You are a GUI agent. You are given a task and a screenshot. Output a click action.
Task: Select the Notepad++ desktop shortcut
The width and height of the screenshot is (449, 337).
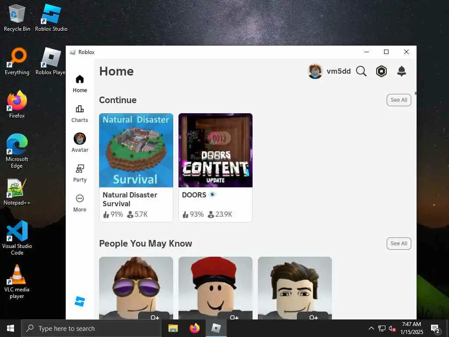(17, 192)
